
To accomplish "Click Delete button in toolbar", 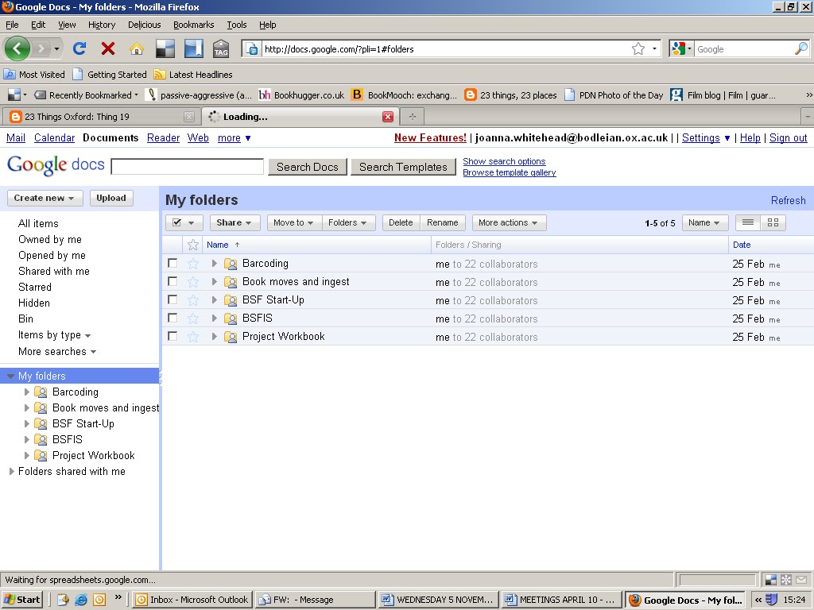I will (401, 222).
